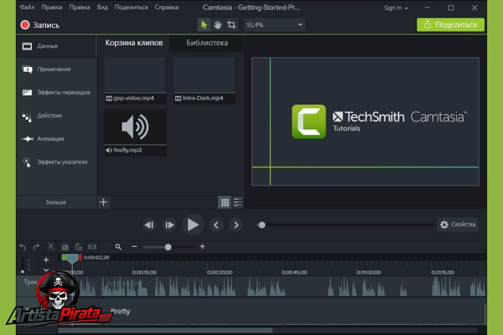
Task: Click the timeline zoom slider handle
Action: click(168, 247)
